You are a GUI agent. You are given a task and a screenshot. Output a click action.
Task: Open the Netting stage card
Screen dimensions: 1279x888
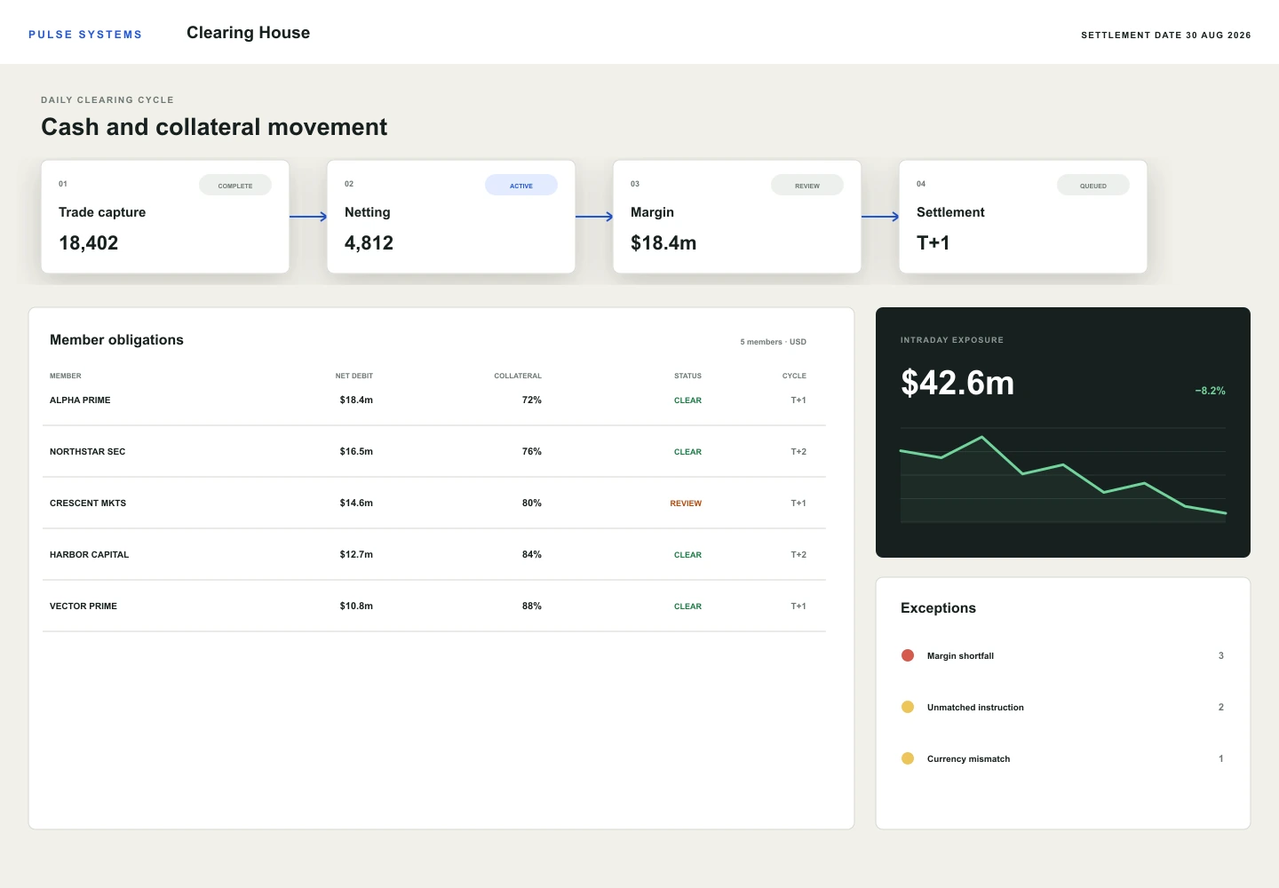(451, 217)
